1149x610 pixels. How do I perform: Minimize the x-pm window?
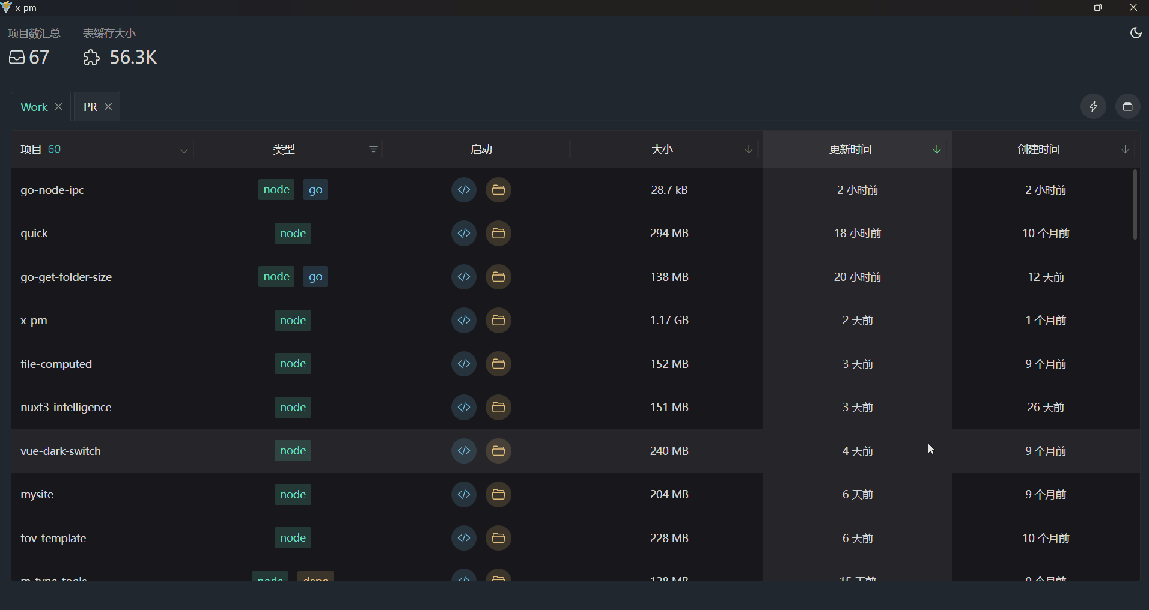[1063, 7]
